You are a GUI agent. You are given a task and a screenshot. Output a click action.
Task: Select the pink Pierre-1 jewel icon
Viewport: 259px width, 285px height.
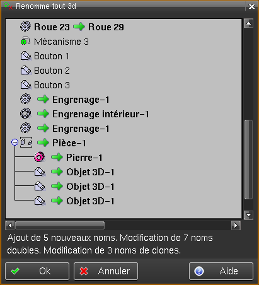tap(39, 157)
